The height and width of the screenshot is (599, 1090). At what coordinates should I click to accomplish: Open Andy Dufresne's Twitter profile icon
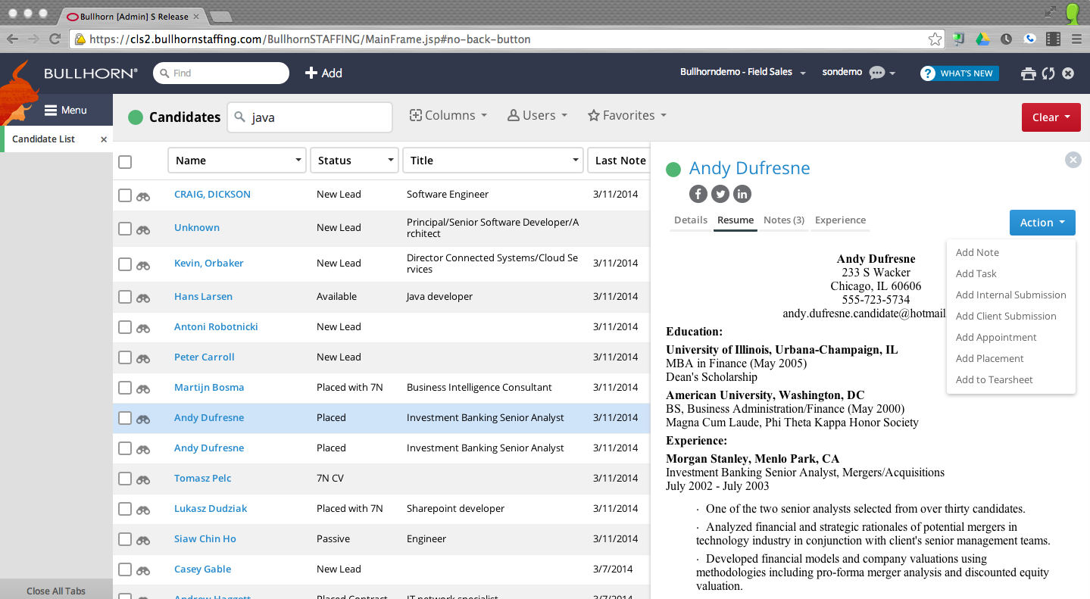point(720,194)
